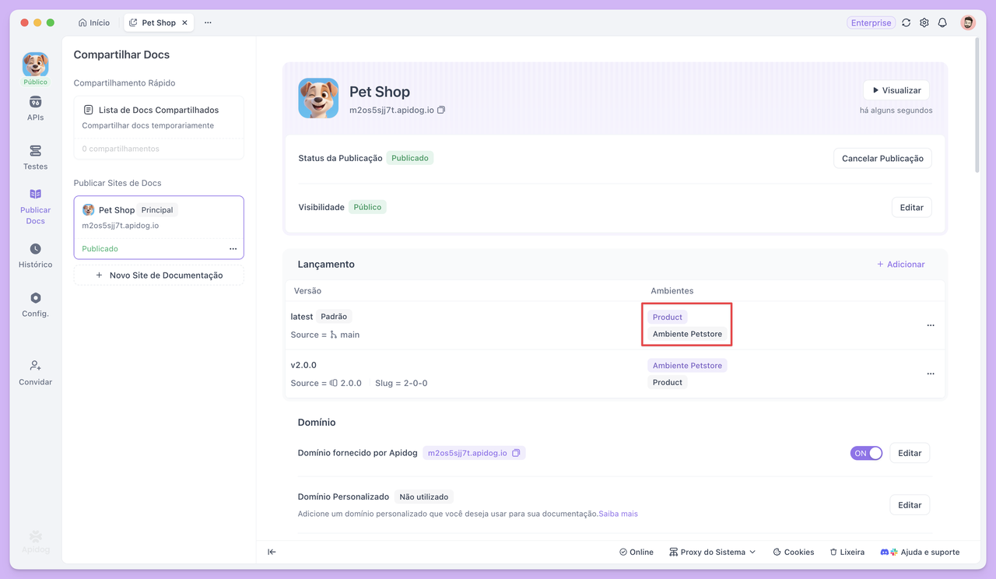The image size is (996, 579).
Task: Copy the Apidog-provided domain link
Action: point(516,453)
